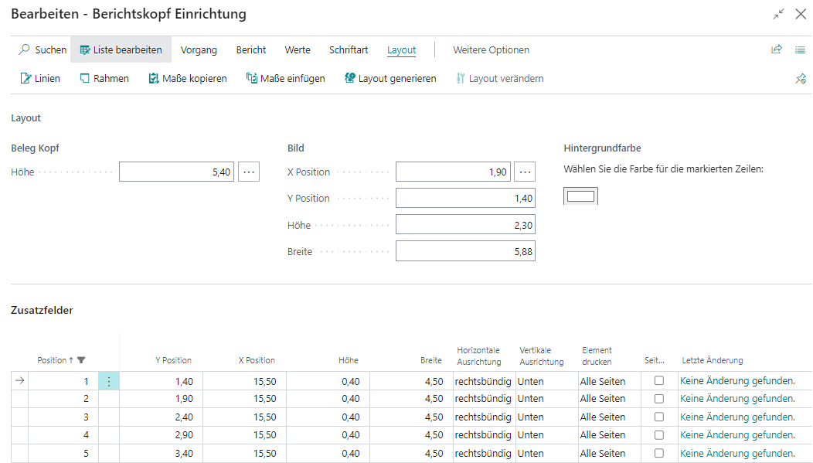Click the Bild Breite input field

(465, 250)
